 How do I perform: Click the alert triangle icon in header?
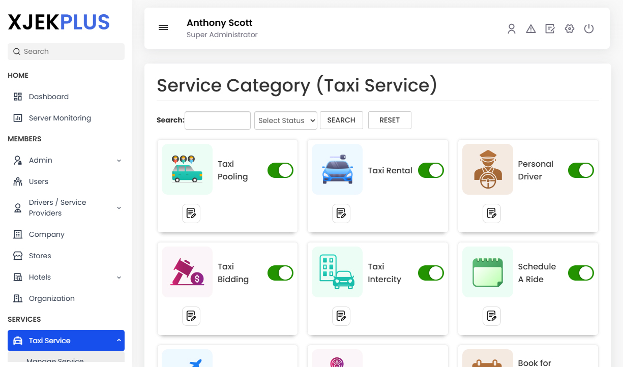click(x=531, y=28)
